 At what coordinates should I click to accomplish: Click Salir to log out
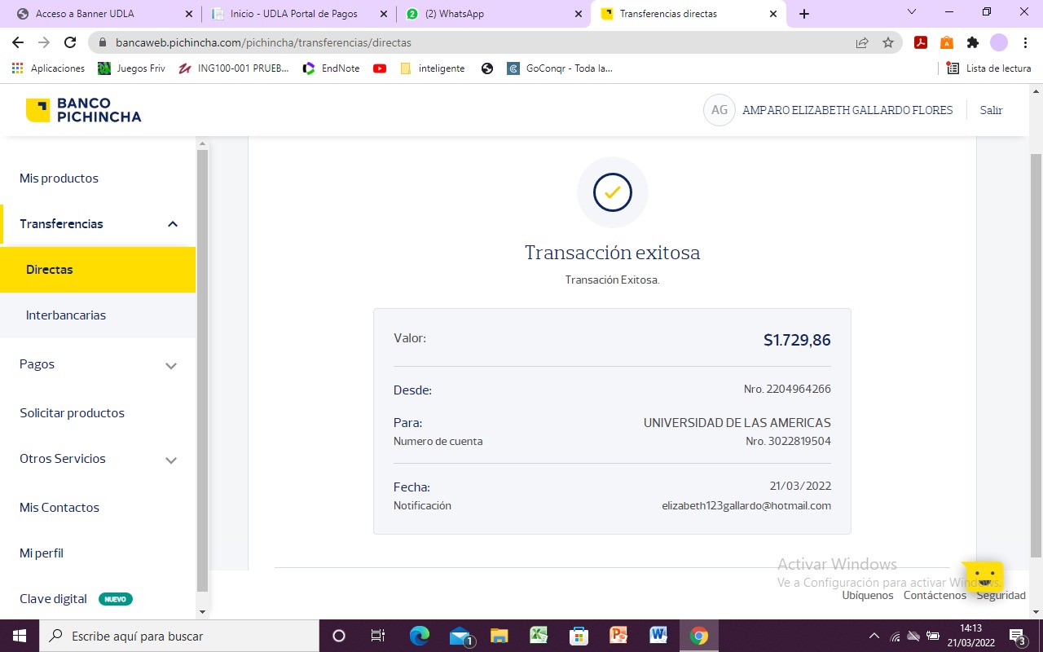tap(991, 110)
